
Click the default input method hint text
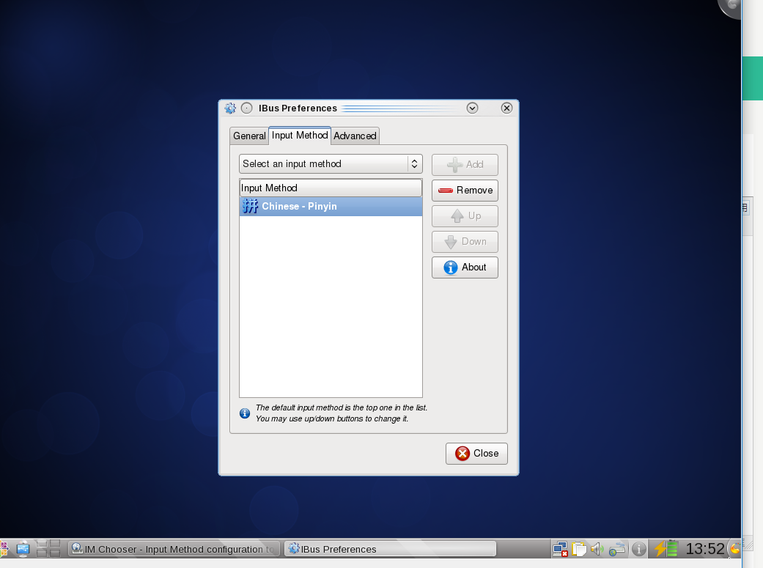[342, 413]
